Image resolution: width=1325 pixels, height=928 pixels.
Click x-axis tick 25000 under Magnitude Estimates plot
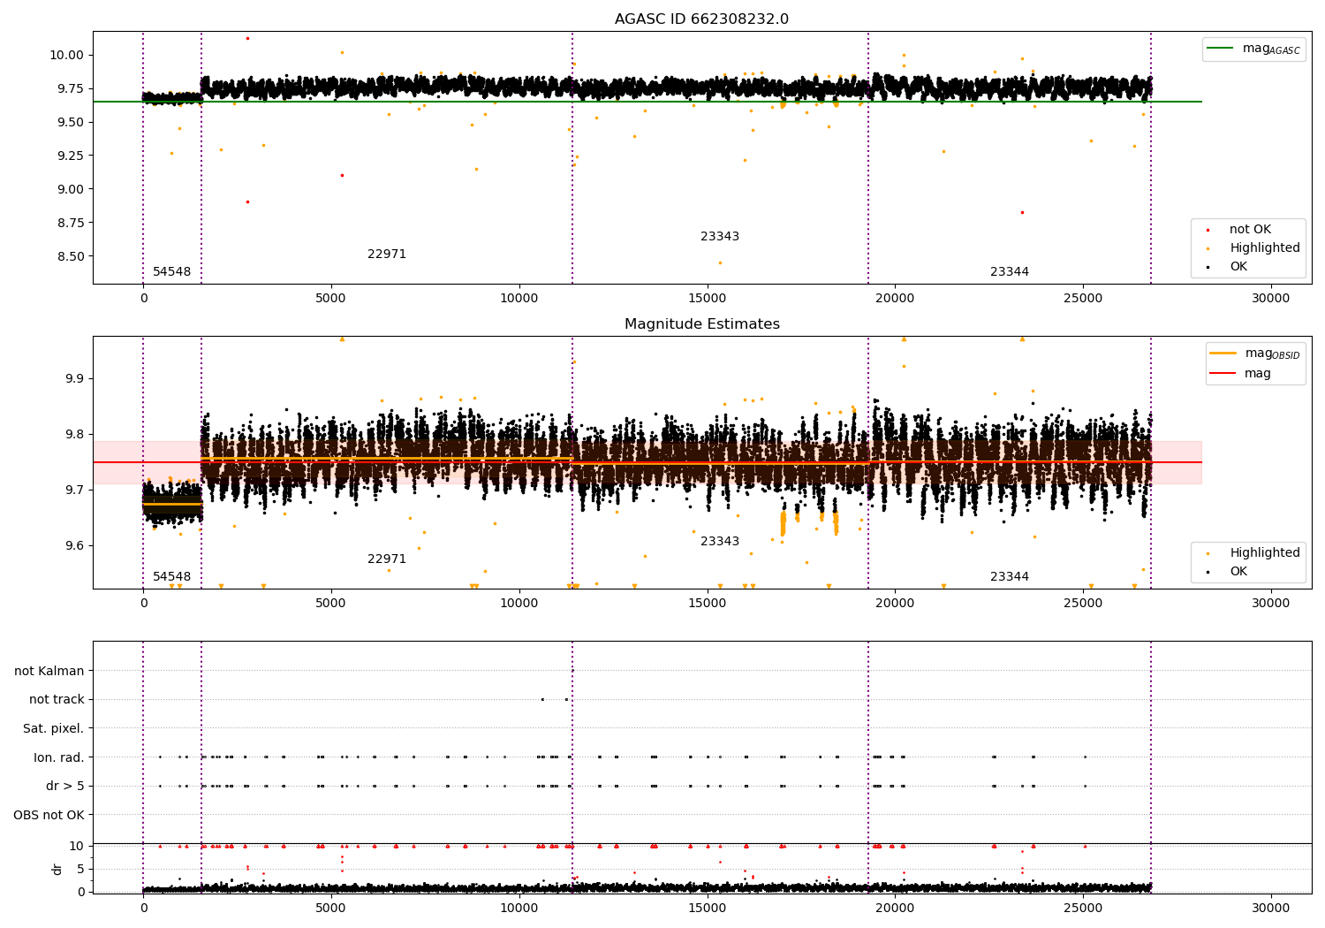[1083, 603]
